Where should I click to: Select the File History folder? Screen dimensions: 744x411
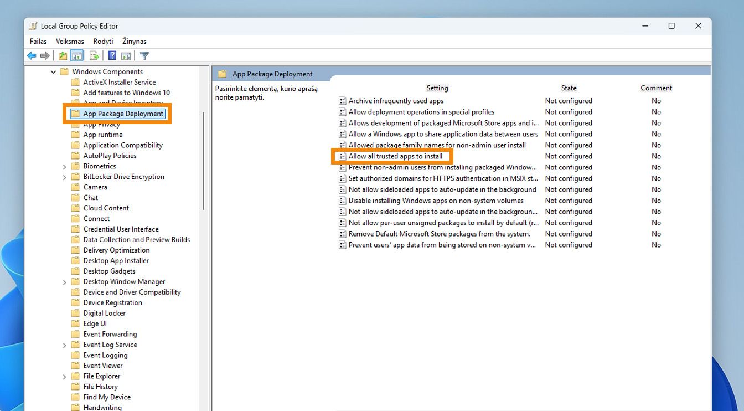click(100, 387)
